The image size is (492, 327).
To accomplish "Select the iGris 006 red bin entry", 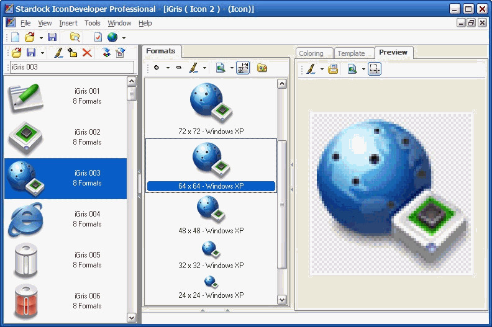I will coord(66,301).
